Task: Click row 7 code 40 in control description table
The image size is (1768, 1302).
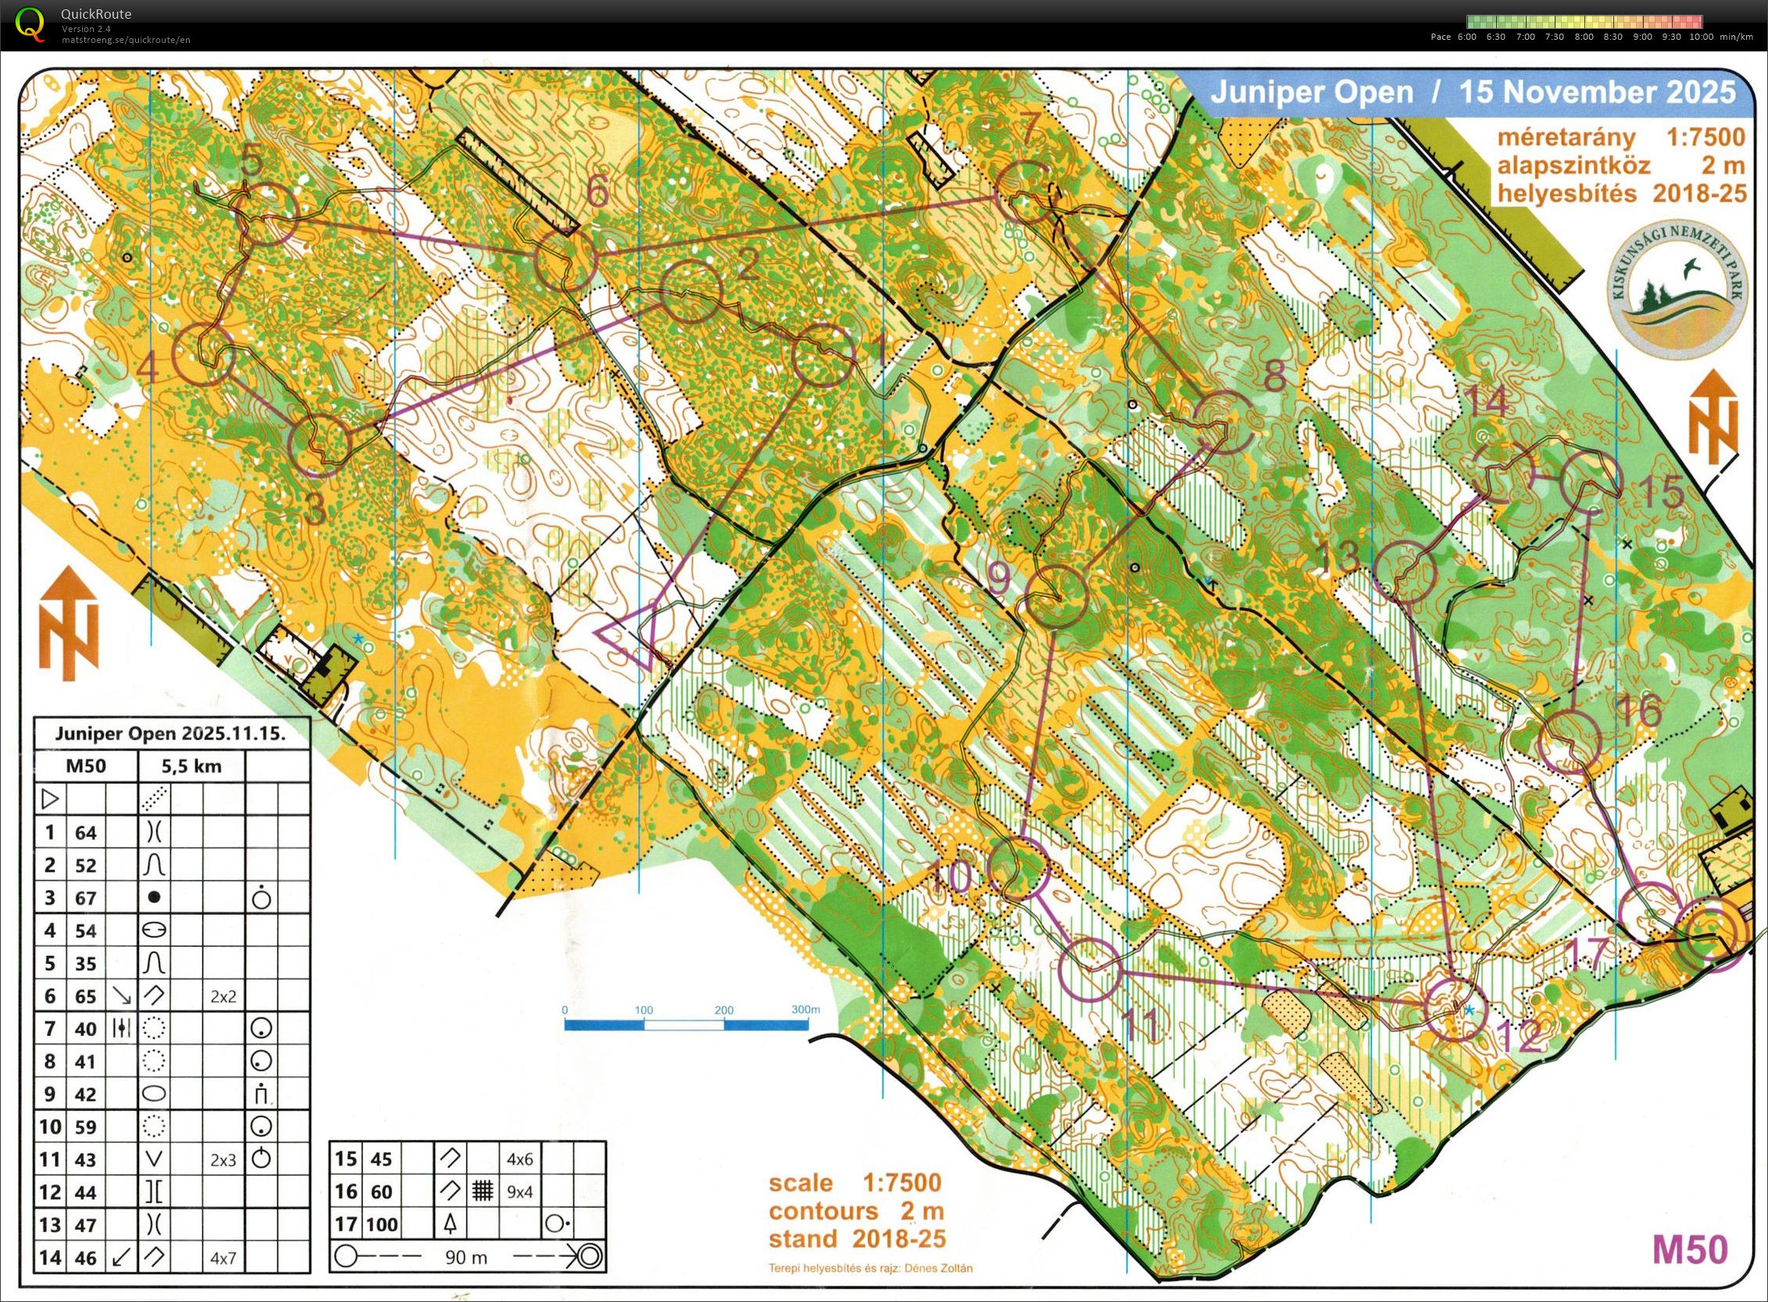Action: [x=85, y=1029]
